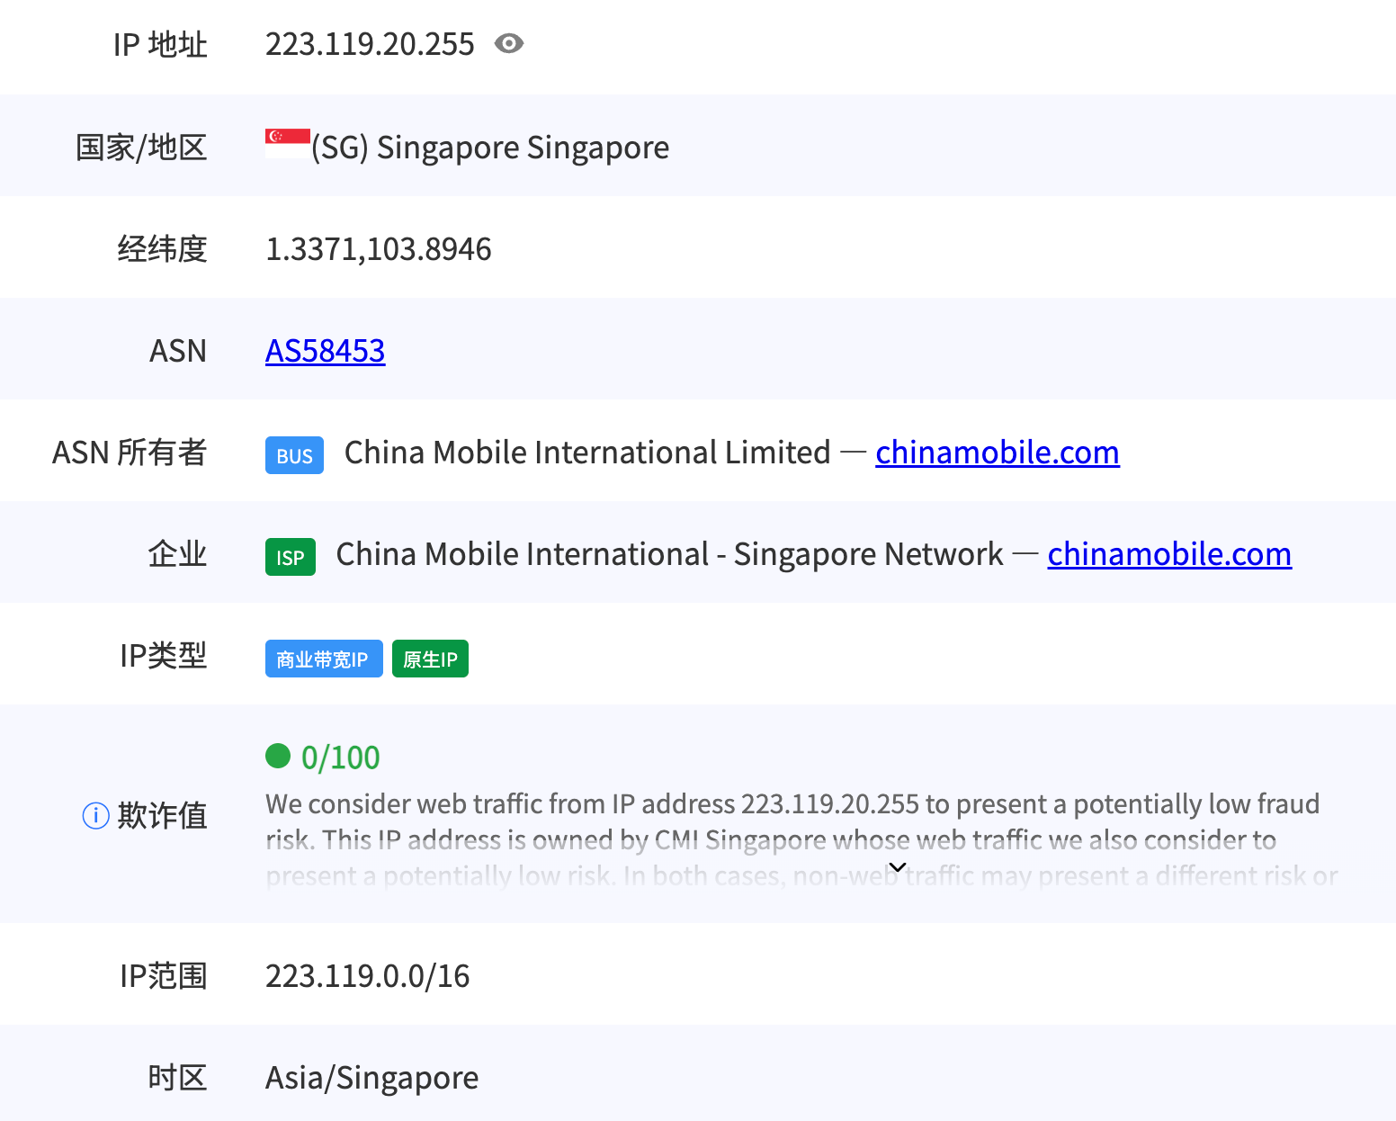The image size is (1396, 1121).
Task: Click China Mobile International Limited owner name
Action: coord(586,453)
